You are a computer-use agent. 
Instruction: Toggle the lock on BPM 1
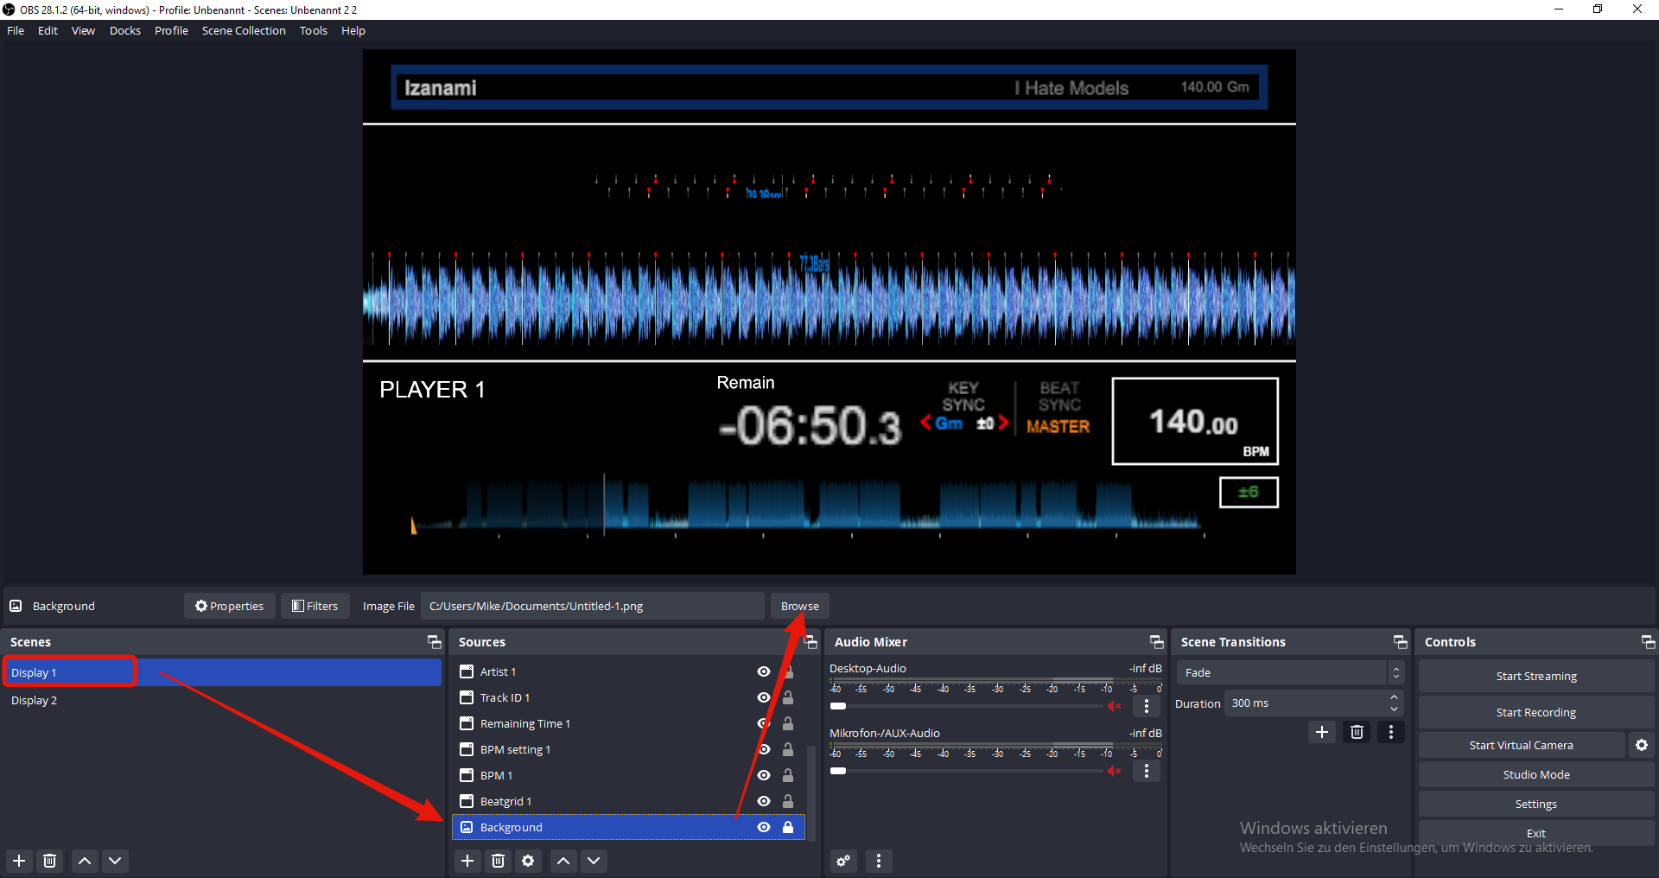coord(788,775)
